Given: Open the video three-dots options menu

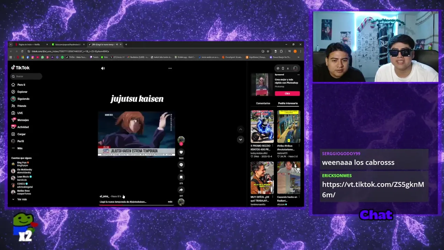Looking at the screenshot, I should pyautogui.click(x=170, y=68).
